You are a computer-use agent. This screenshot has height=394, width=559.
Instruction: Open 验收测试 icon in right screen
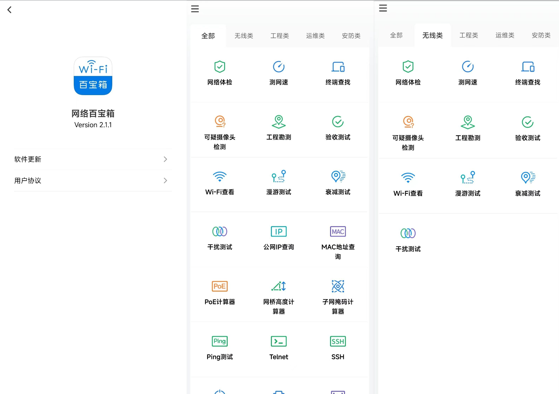(528, 122)
